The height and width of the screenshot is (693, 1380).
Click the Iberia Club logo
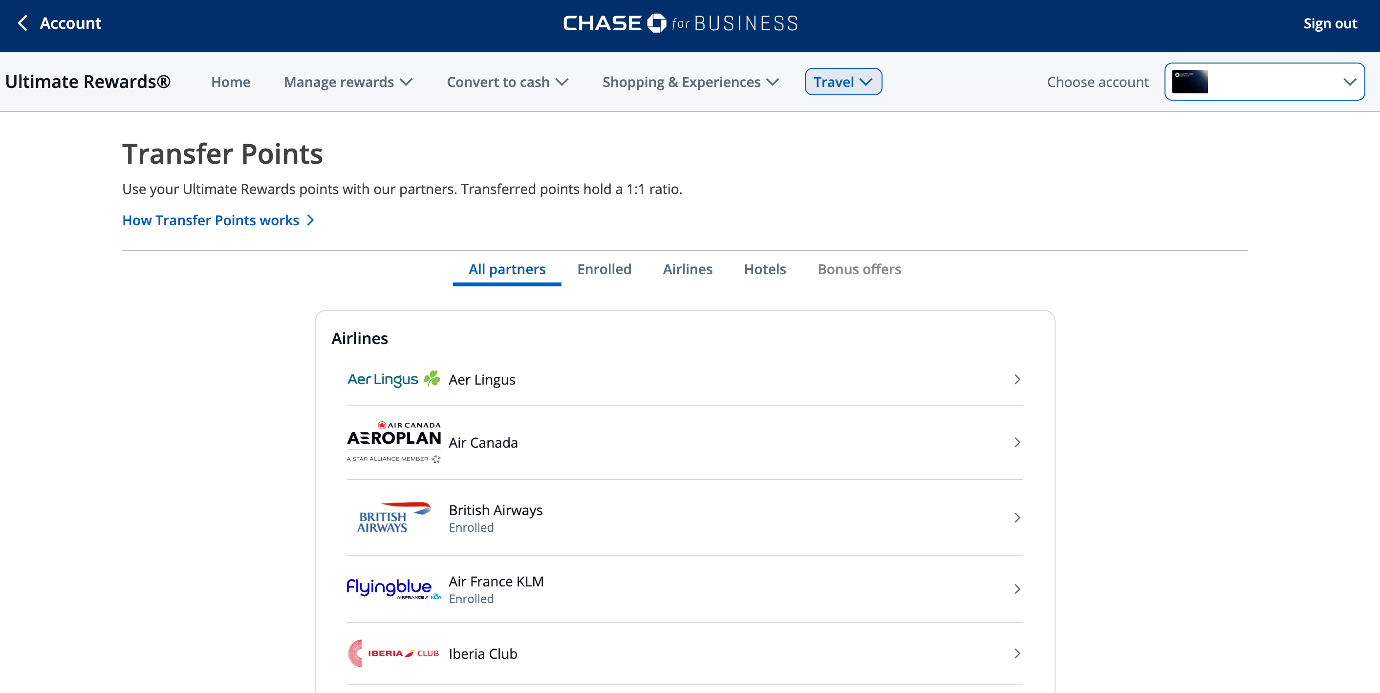click(x=394, y=653)
